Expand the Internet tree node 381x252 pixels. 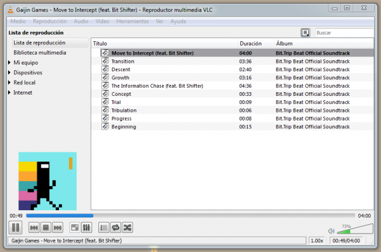click(9, 92)
